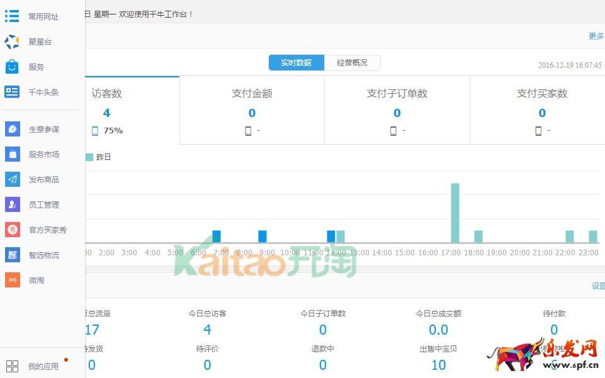Click the 发布商品 icon
605x378 pixels.
12,179
